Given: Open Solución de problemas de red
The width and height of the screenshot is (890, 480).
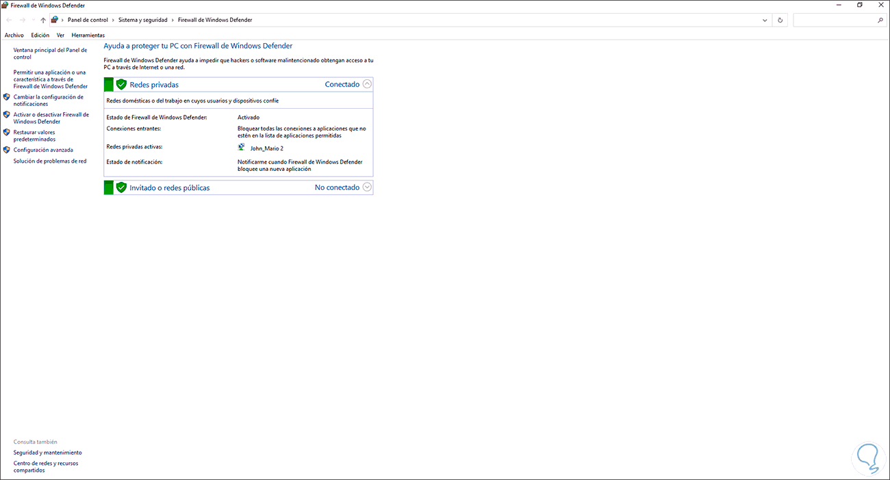Looking at the screenshot, I should 50,161.
